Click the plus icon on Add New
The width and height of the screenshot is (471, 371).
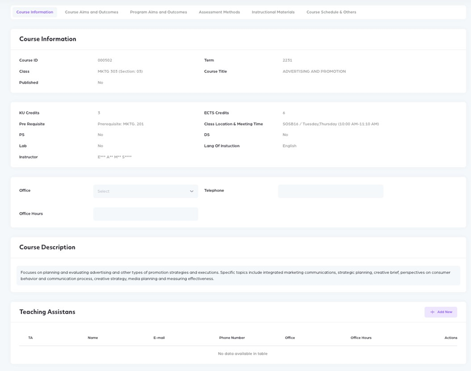coord(432,312)
